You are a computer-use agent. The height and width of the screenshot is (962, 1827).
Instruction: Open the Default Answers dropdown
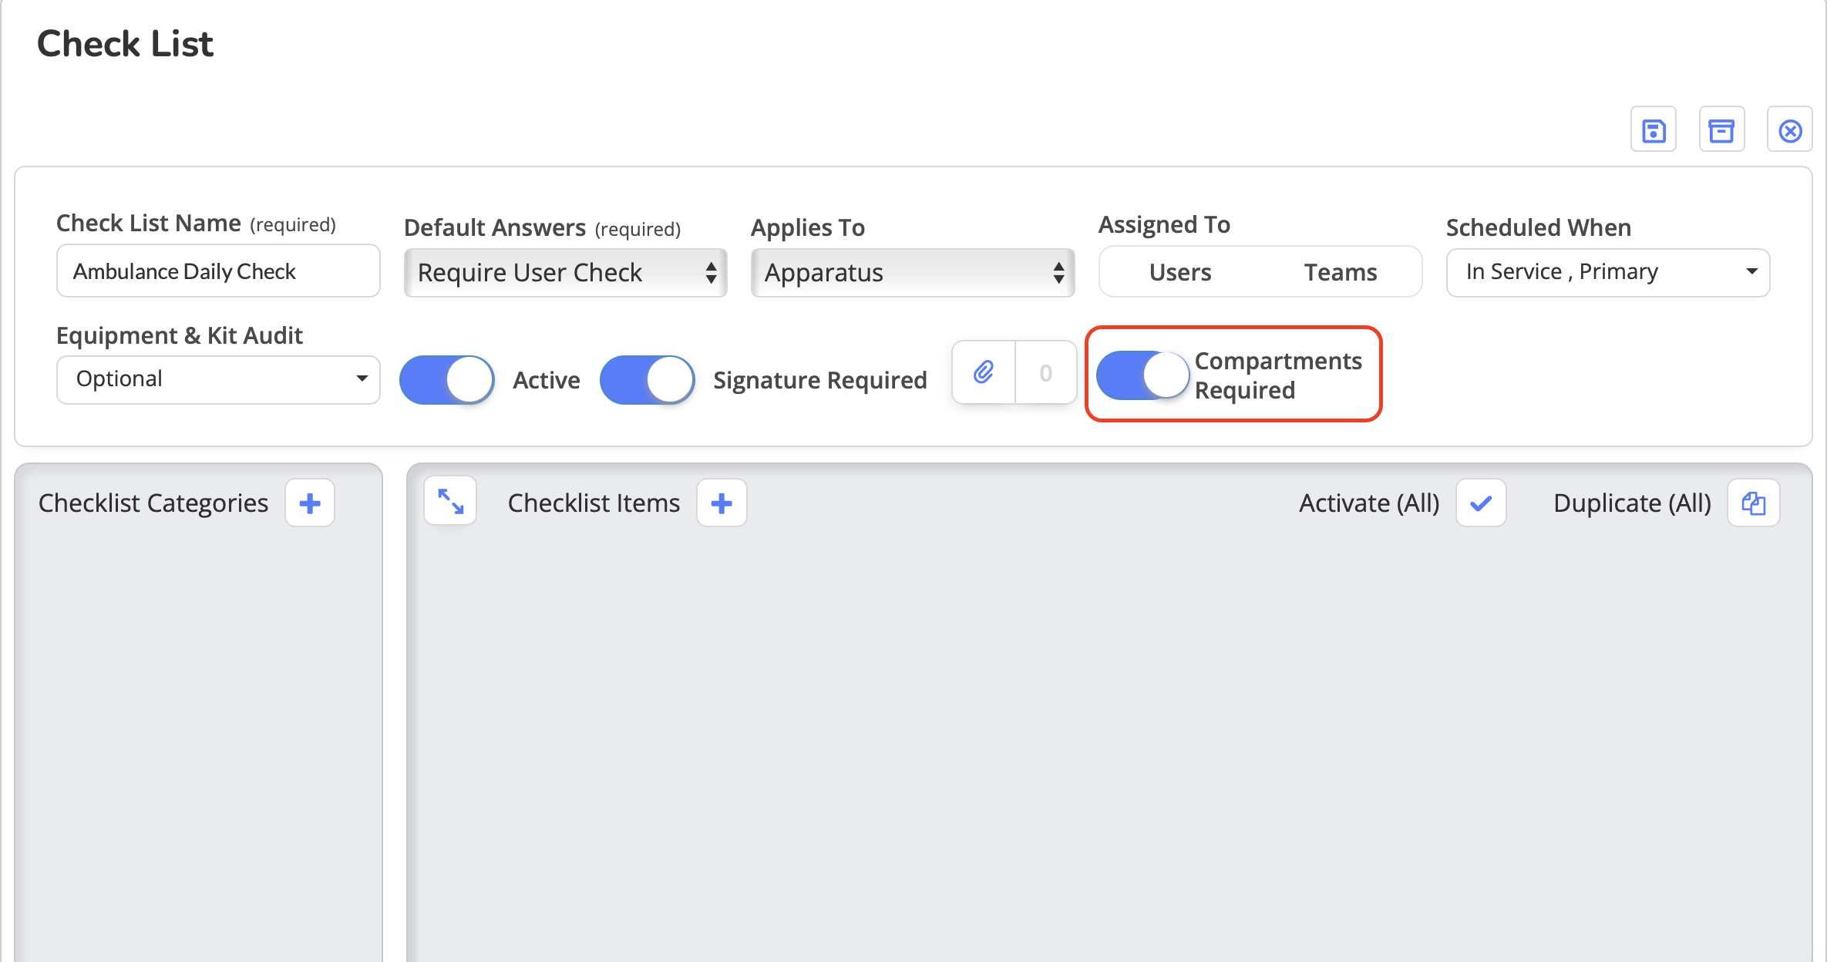pos(566,273)
